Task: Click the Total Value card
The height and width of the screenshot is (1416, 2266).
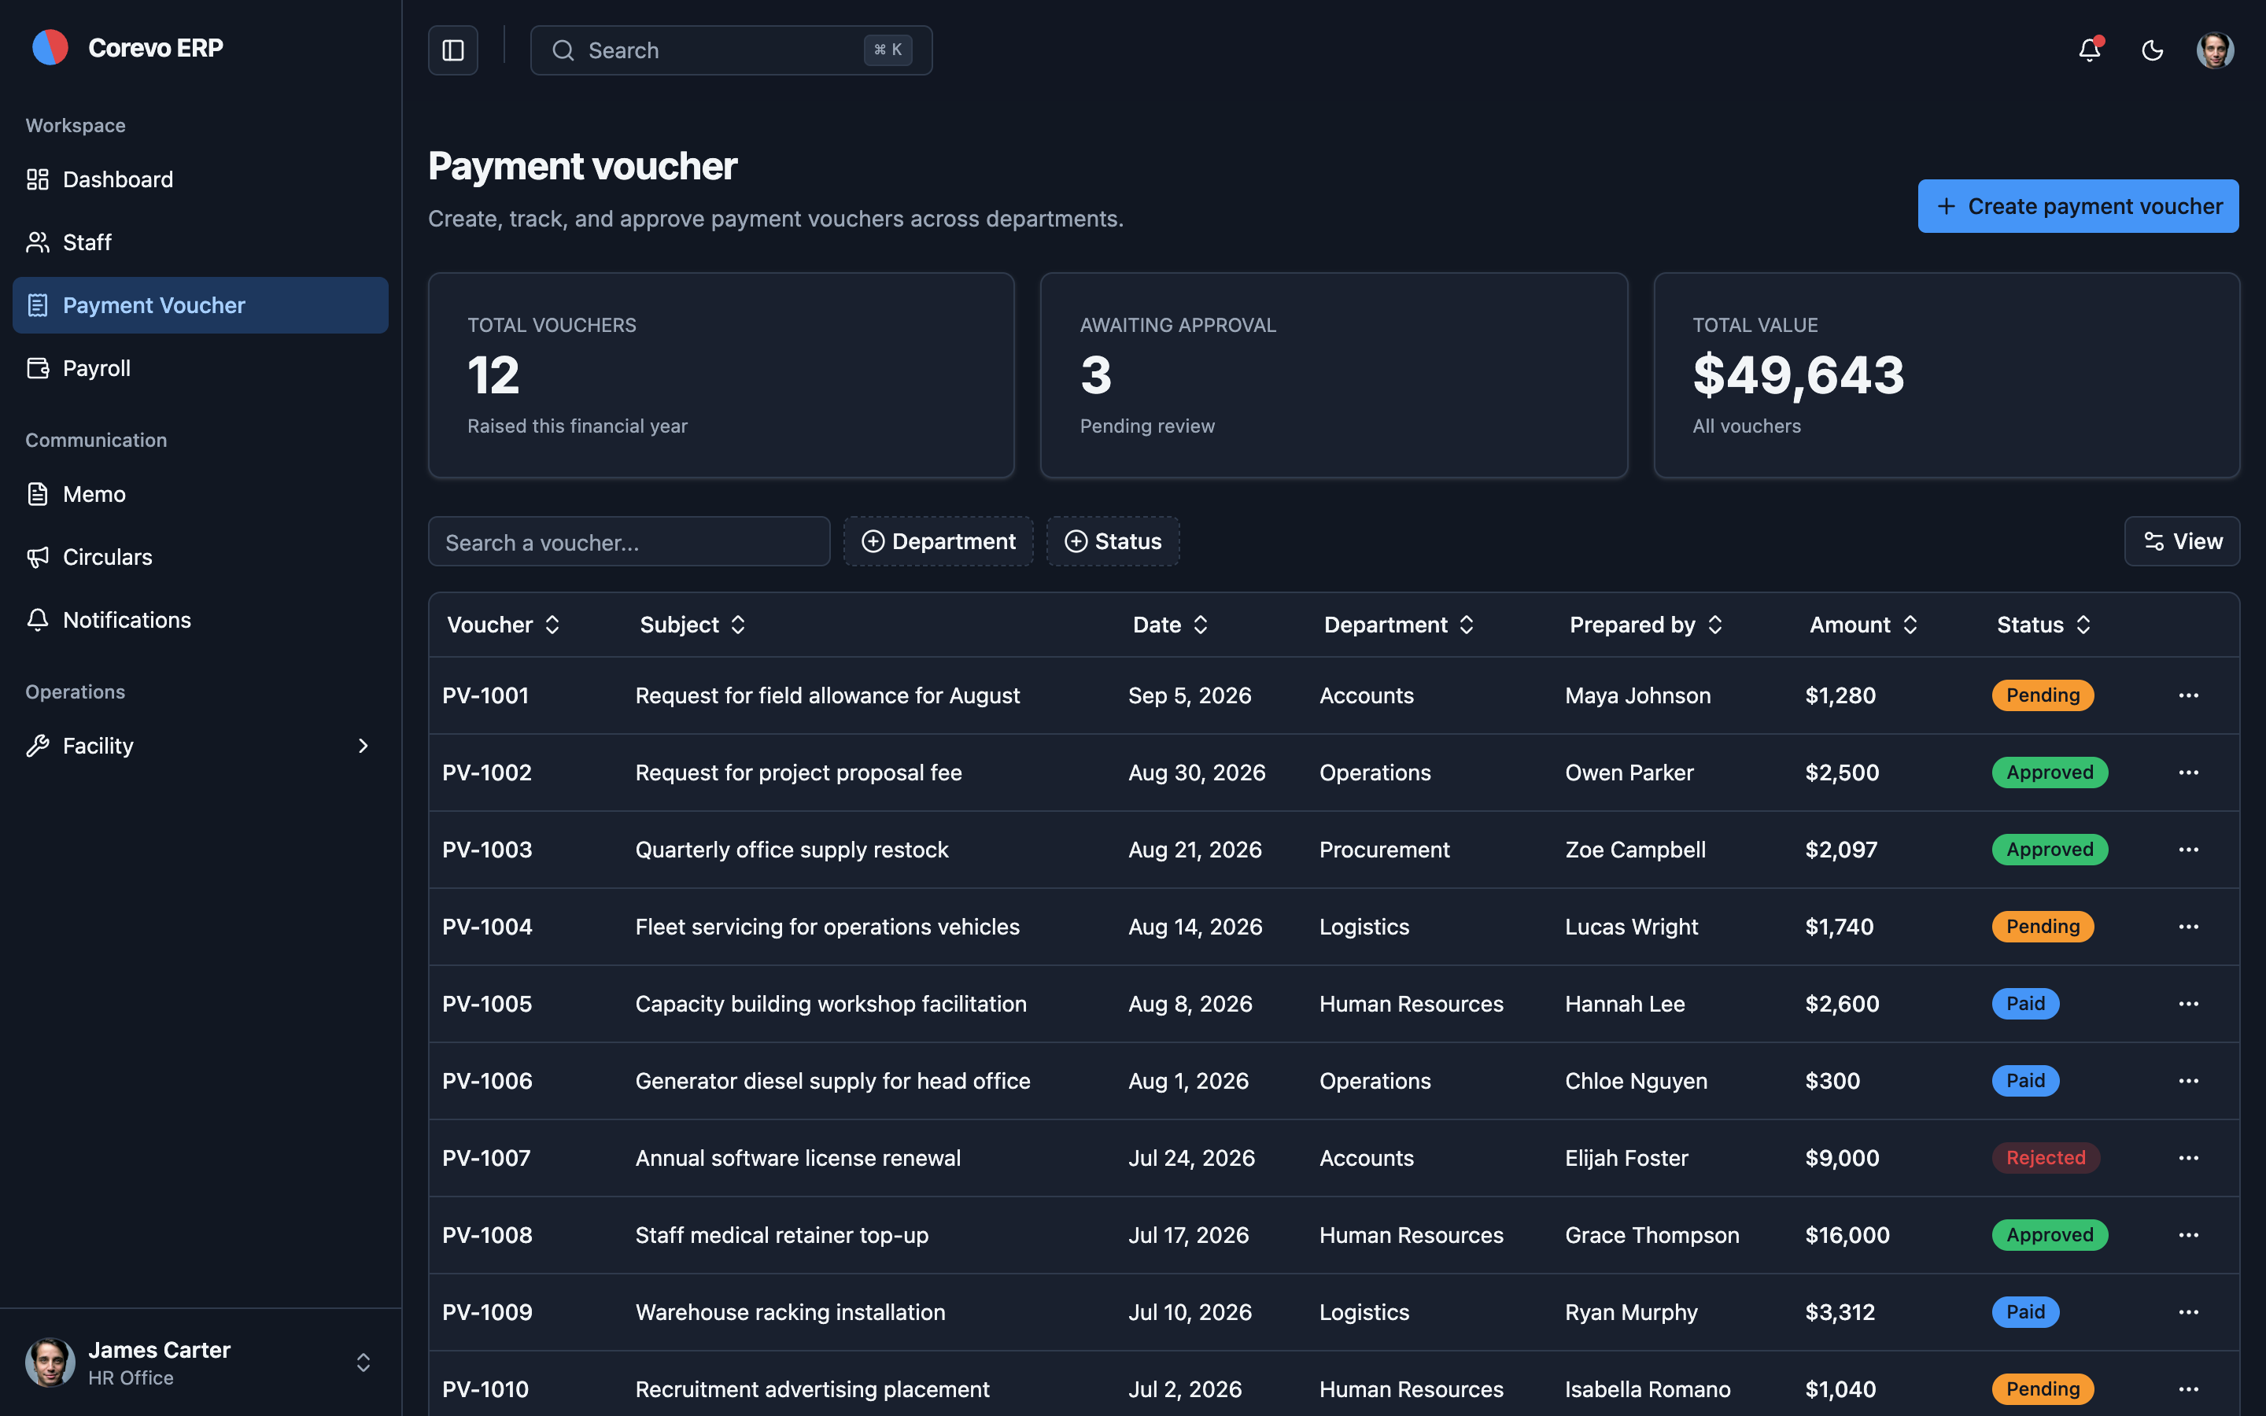Action: tap(1947, 375)
